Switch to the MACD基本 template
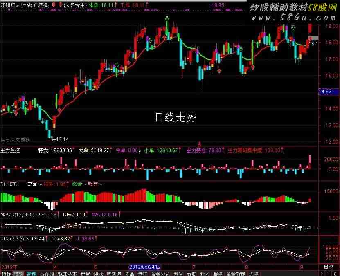Image resolution: width=340 pixels, height=276 pixels. tap(67, 274)
